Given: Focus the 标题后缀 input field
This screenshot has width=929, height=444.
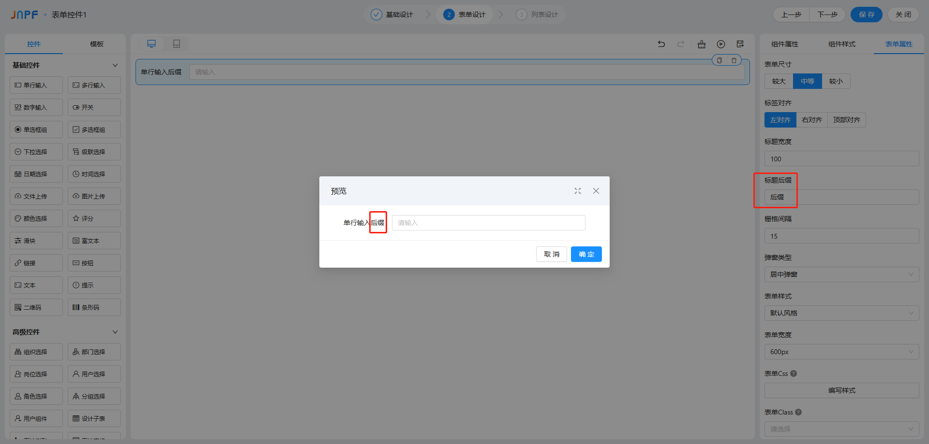Looking at the screenshot, I should point(842,197).
